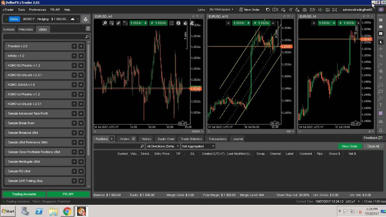Viewport: 386px width, 217px height.
Task: Switch to the History tab
Action: [147, 139]
